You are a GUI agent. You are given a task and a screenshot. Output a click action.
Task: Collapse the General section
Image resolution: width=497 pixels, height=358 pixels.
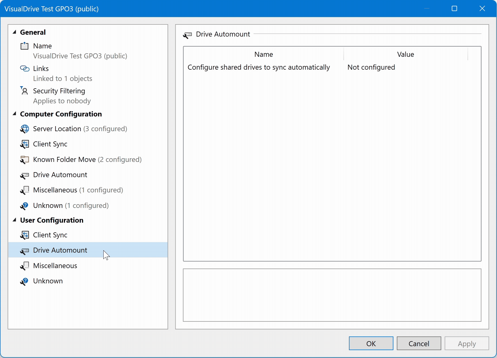pos(14,32)
